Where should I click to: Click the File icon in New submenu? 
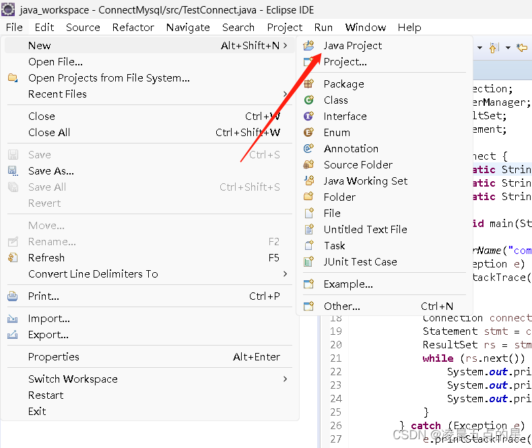pos(308,213)
